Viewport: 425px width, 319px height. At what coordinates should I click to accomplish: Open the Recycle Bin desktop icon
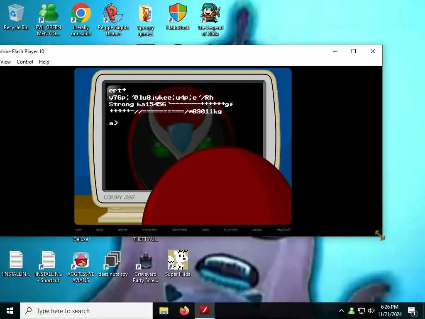(16, 17)
